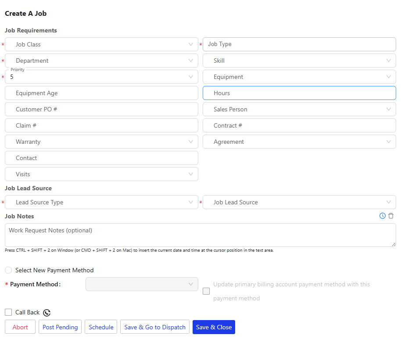Click the Contract # input field
The height and width of the screenshot is (342, 401).
299,125
